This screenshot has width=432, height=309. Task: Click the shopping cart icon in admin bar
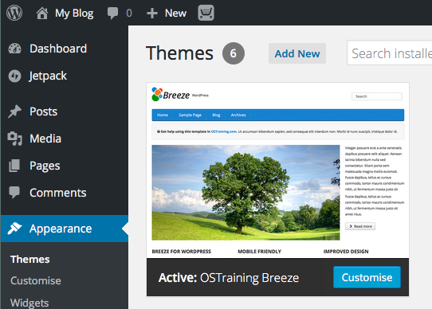click(206, 13)
